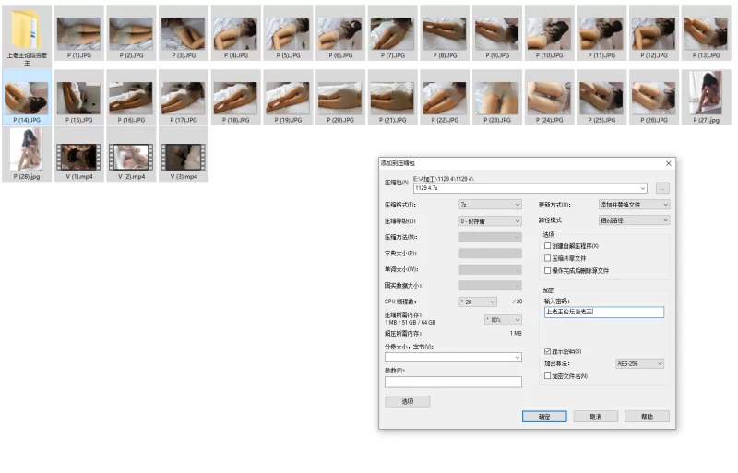
Task: Open the memory usage 80% dropdown
Action: 503,320
